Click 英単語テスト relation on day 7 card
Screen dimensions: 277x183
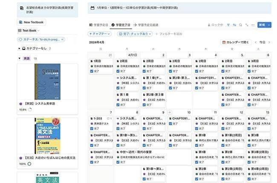click(101, 124)
